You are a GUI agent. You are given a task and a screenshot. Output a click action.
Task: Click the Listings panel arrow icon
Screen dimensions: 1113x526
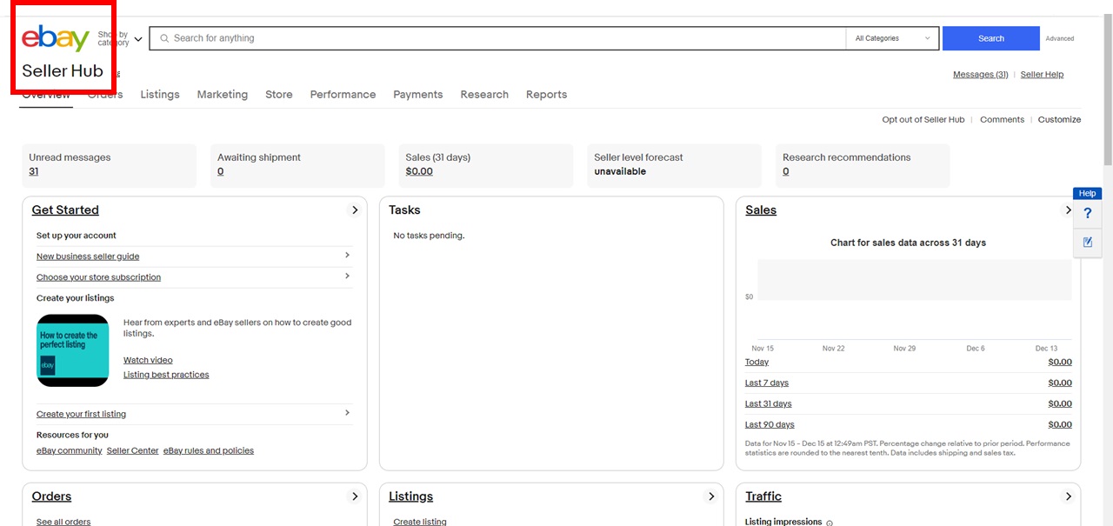tap(711, 496)
